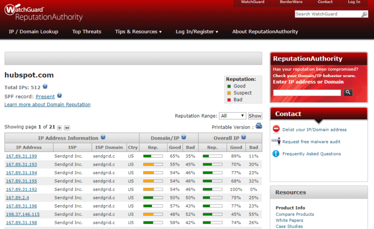Image resolution: width=374 pixels, height=229 pixels.
Task: Click the magnifier icon in Search WatchGuard box
Action: (x=364, y=14)
